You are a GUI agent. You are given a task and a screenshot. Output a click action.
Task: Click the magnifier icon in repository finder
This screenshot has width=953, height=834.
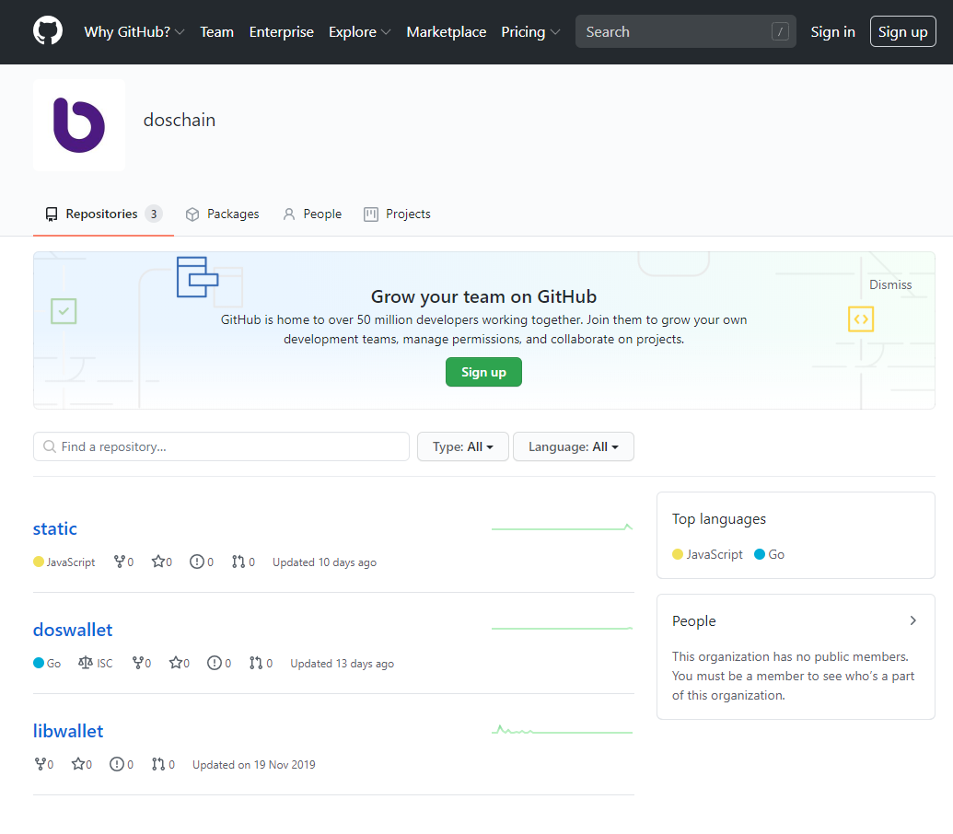pyautogui.click(x=50, y=446)
